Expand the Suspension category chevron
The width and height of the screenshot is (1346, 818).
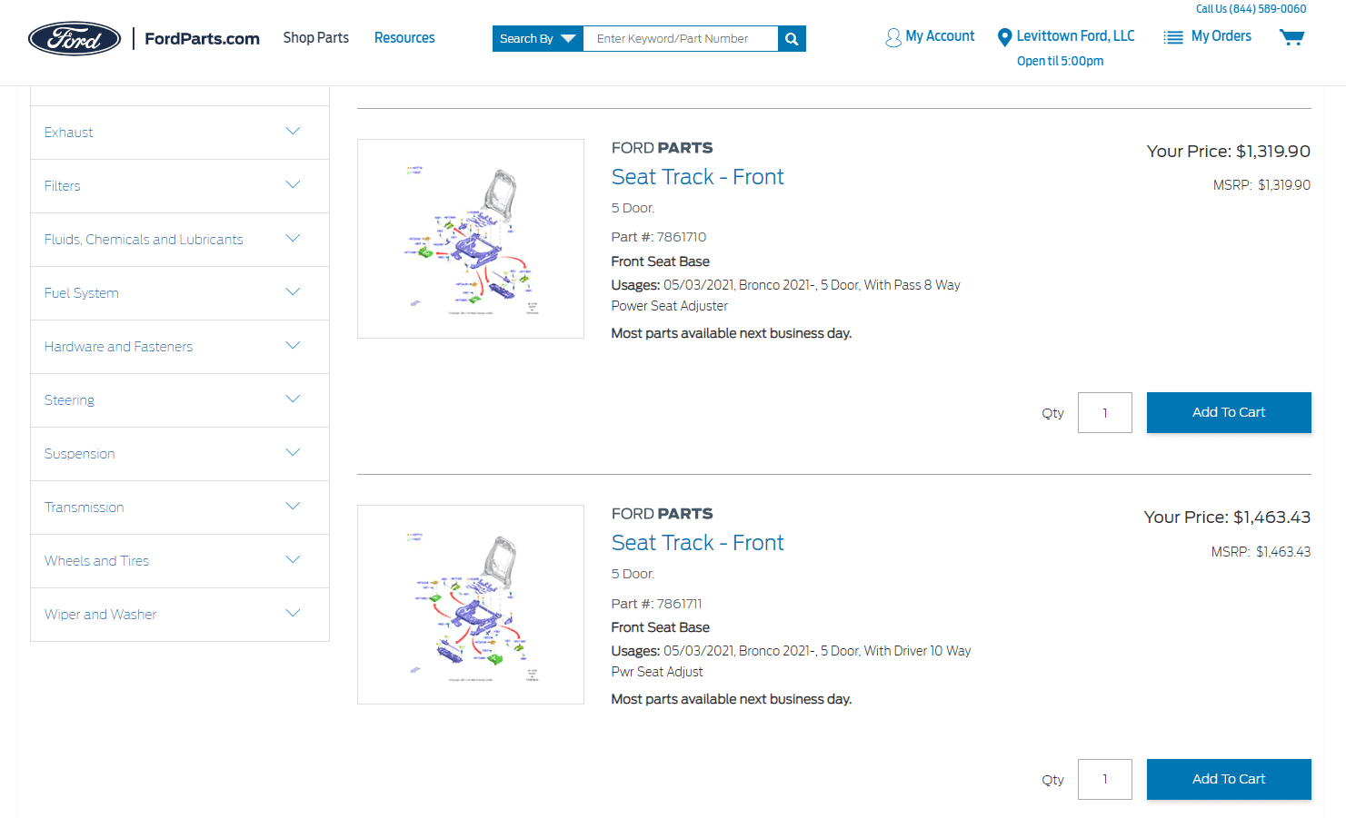pyautogui.click(x=293, y=453)
